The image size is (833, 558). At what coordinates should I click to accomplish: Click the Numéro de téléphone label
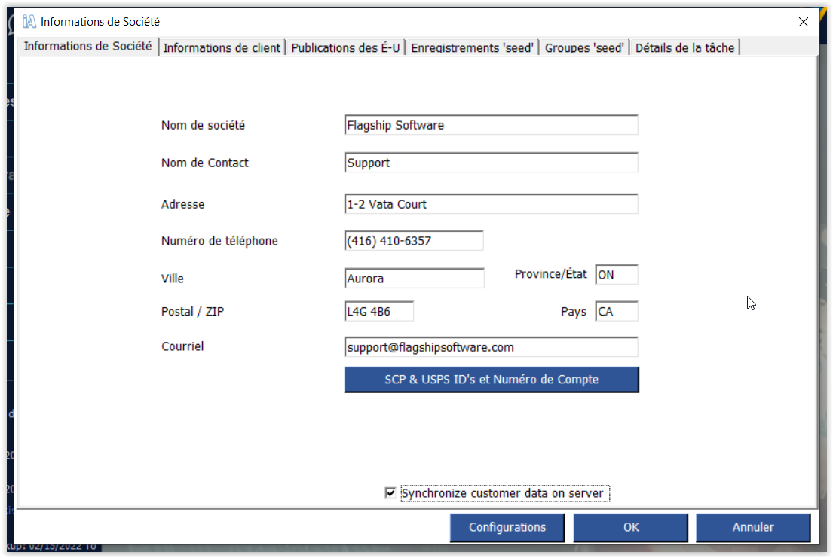point(219,241)
